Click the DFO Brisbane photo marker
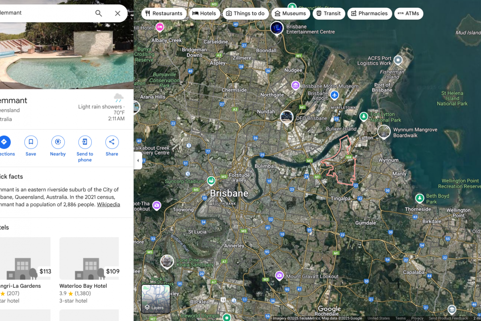The width and height of the screenshot is (481, 321). (x=287, y=118)
